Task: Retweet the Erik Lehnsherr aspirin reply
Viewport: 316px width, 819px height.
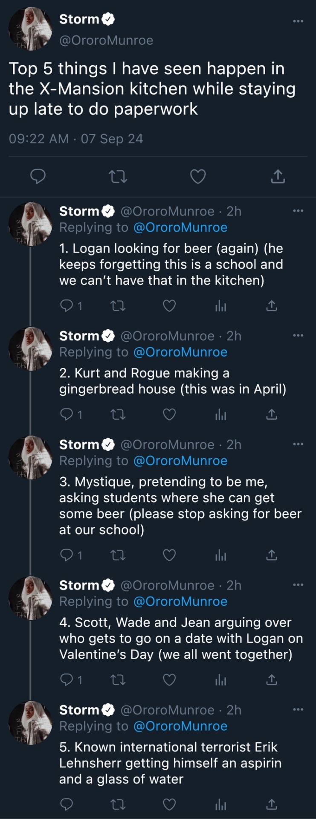Action: 118,804
